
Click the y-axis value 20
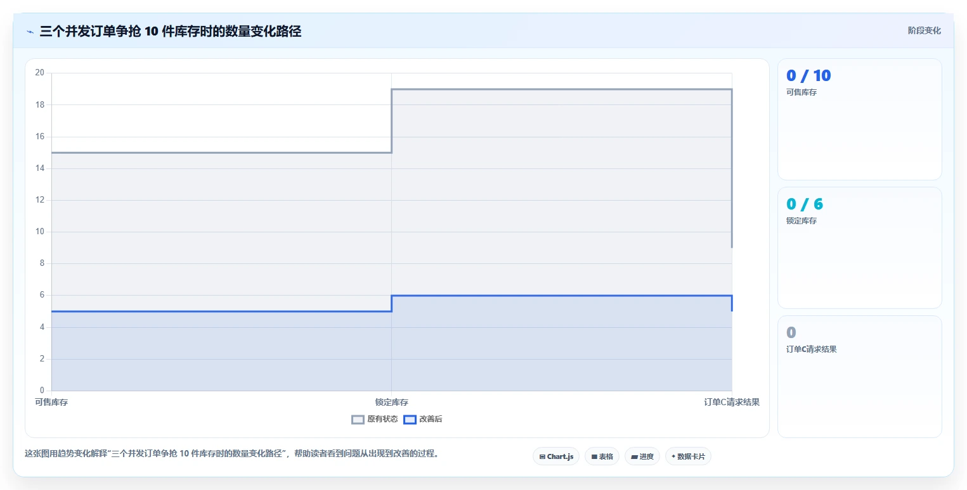[39, 73]
